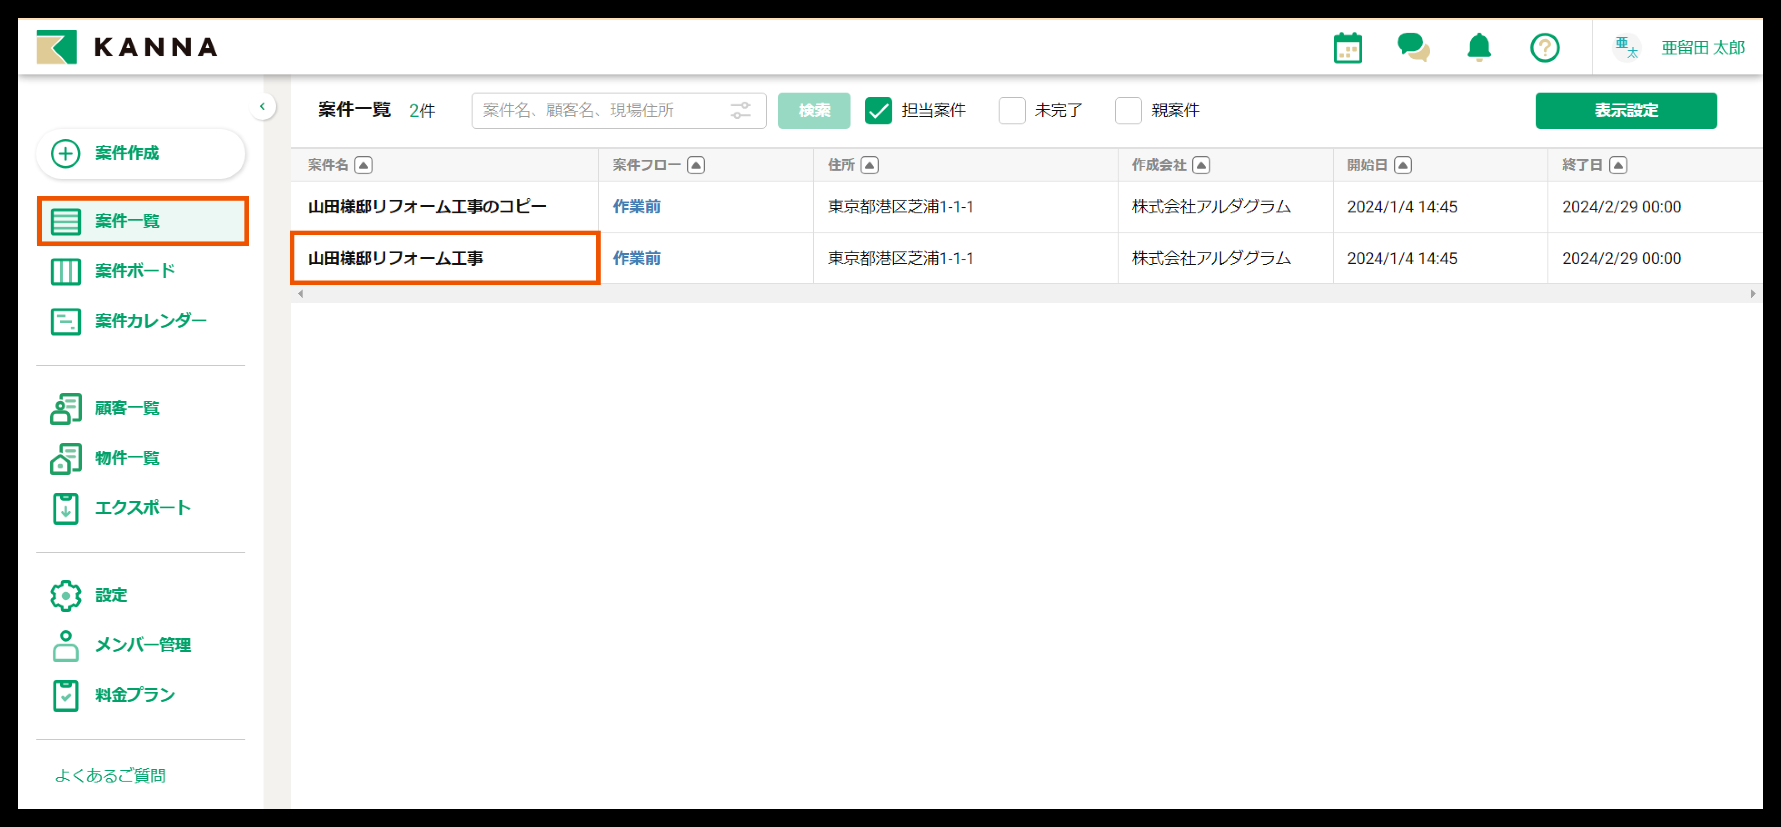The width and height of the screenshot is (1781, 827).
Task: Select the 案件ボード board icon in the sidebar
Action: [66, 271]
